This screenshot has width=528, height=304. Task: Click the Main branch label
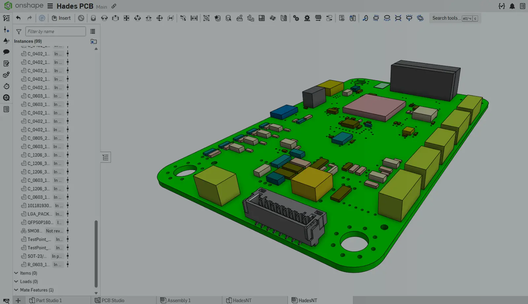[x=102, y=7]
